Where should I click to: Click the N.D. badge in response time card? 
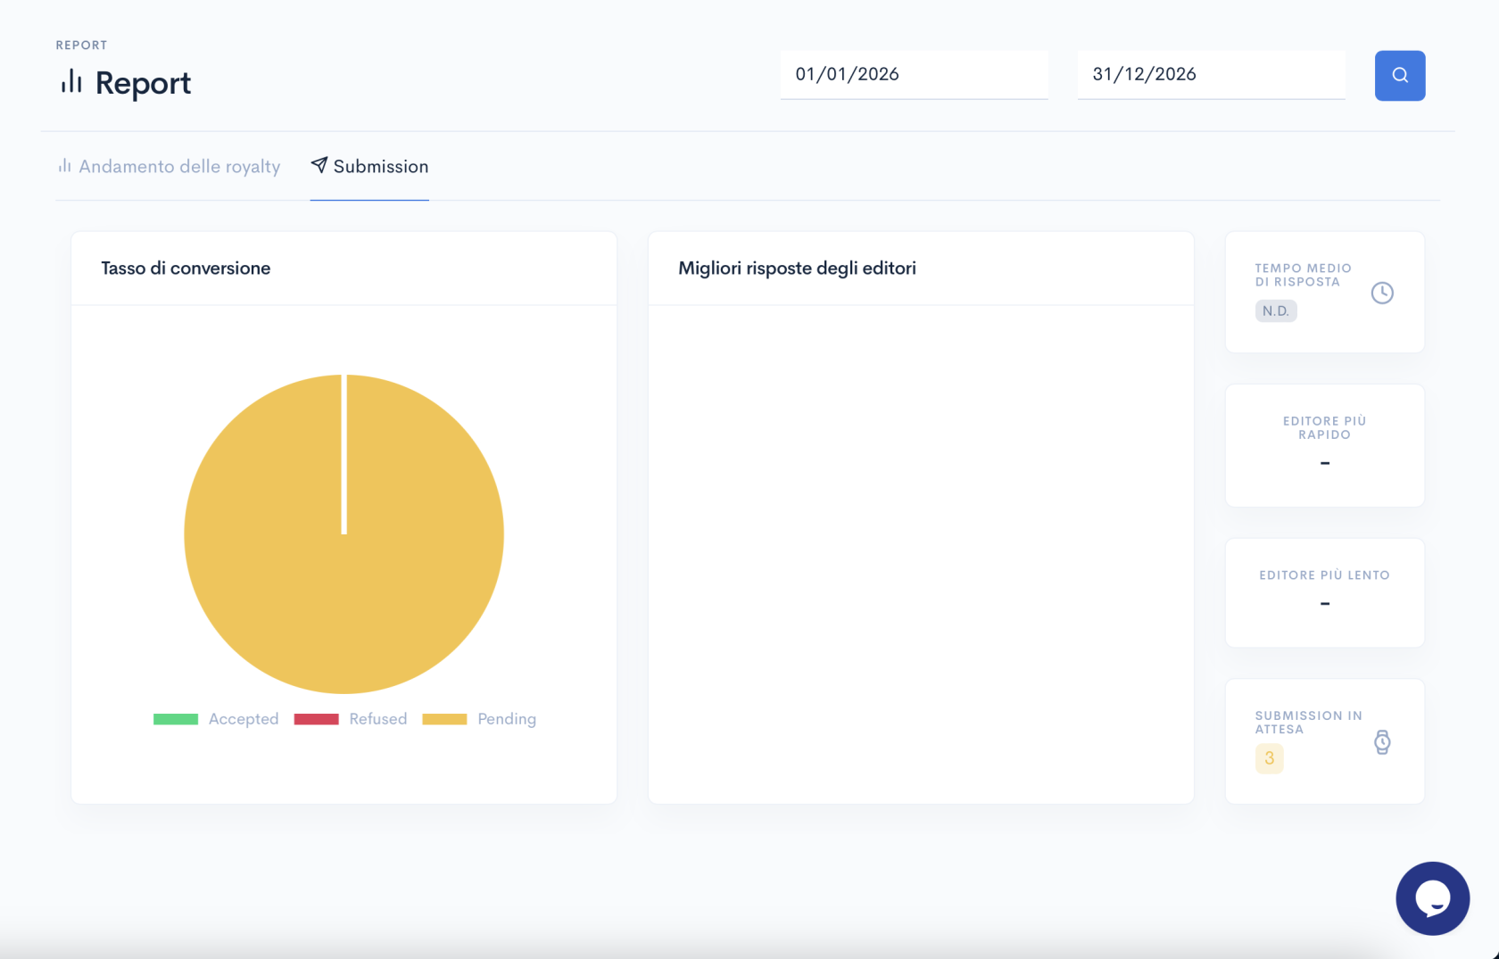[1275, 310]
